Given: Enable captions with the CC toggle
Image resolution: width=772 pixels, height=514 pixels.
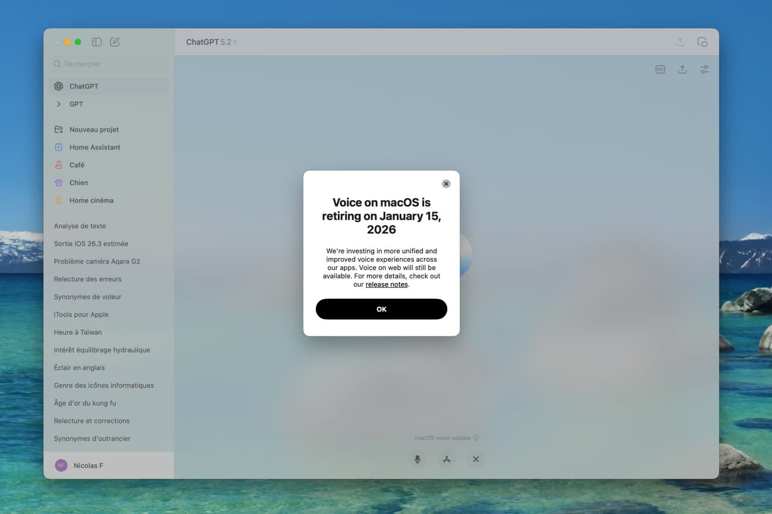Looking at the screenshot, I should (660, 69).
